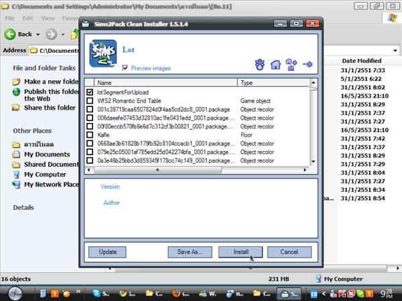The height and width of the screenshot is (301, 402).
Task: Open Back button history dropdown arrow
Action: 38,35
